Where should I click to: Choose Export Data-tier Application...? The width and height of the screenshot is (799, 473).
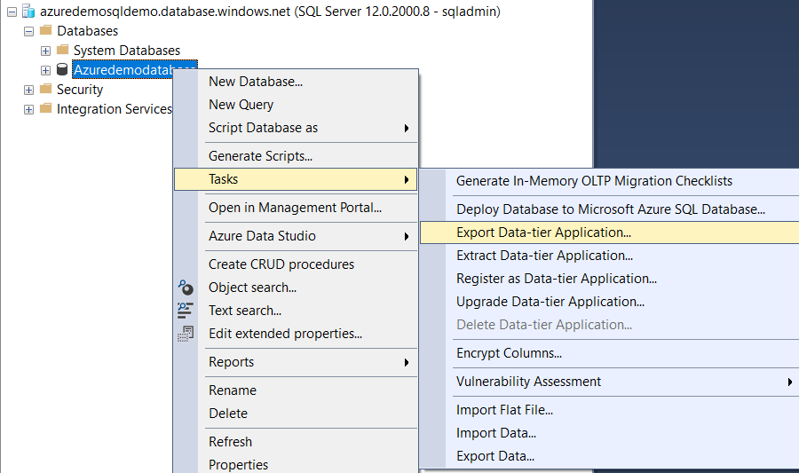pyautogui.click(x=609, y=233)
